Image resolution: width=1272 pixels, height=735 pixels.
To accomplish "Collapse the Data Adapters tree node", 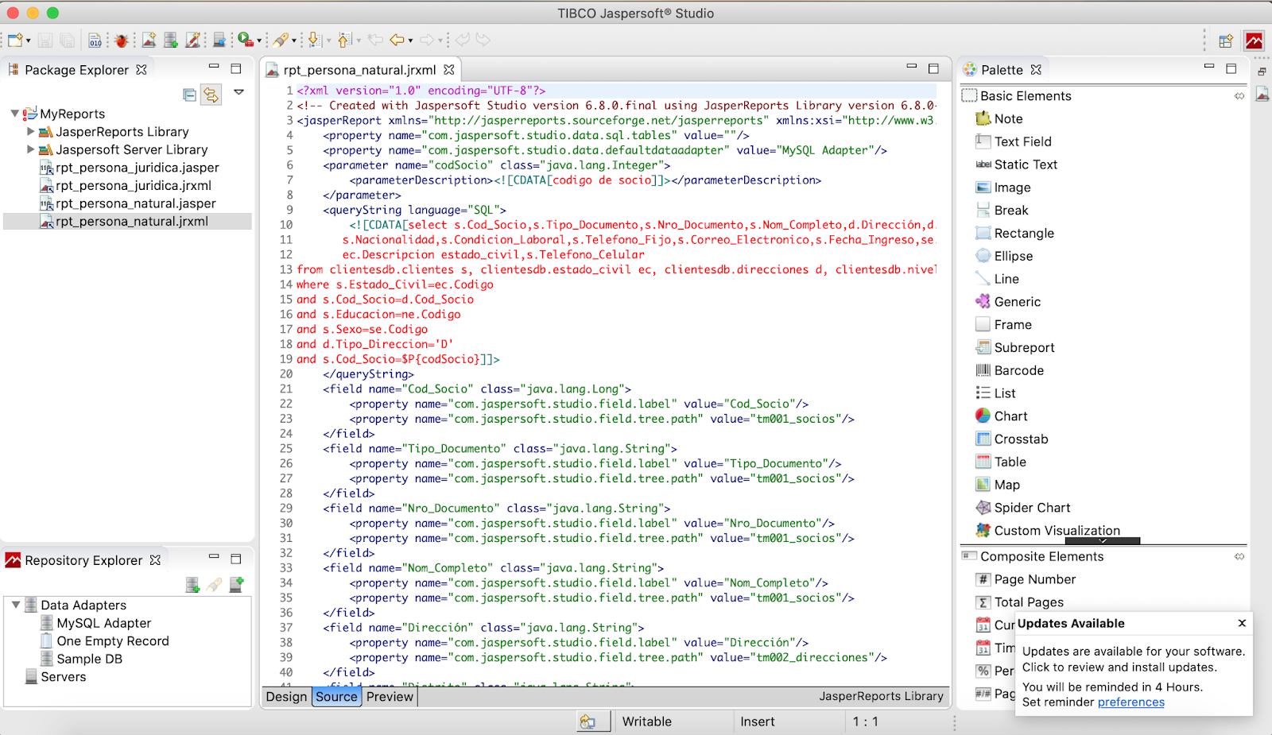I will [16, 605].
